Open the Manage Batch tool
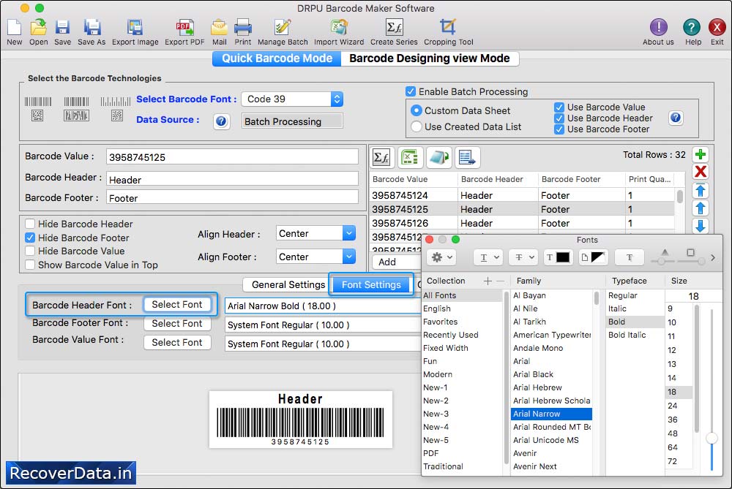The height and width of the screenshot is (489, 732). 283,27
